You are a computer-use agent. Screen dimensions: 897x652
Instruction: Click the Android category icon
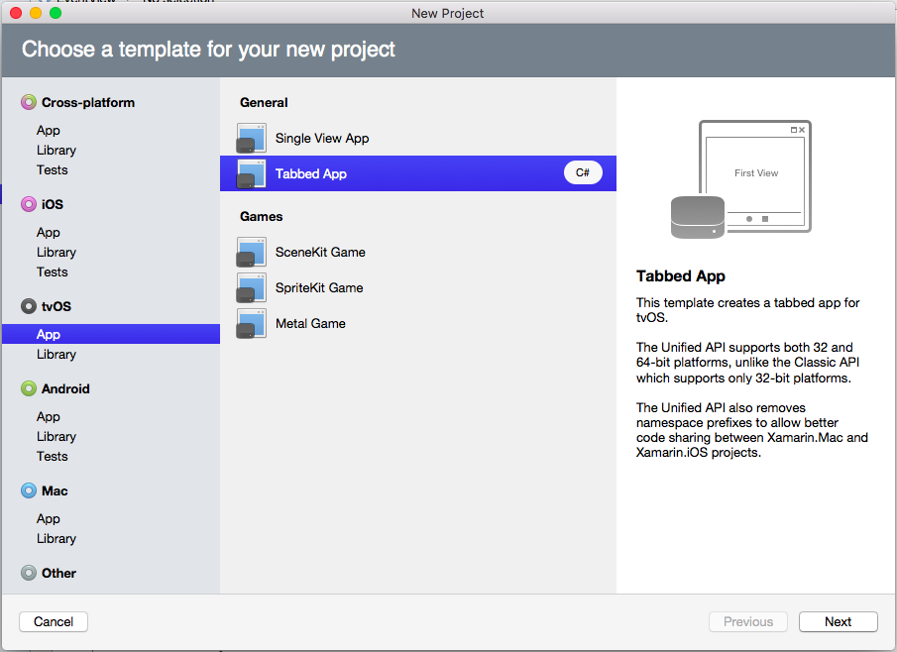pyautogui.click(x=29, y=388)
